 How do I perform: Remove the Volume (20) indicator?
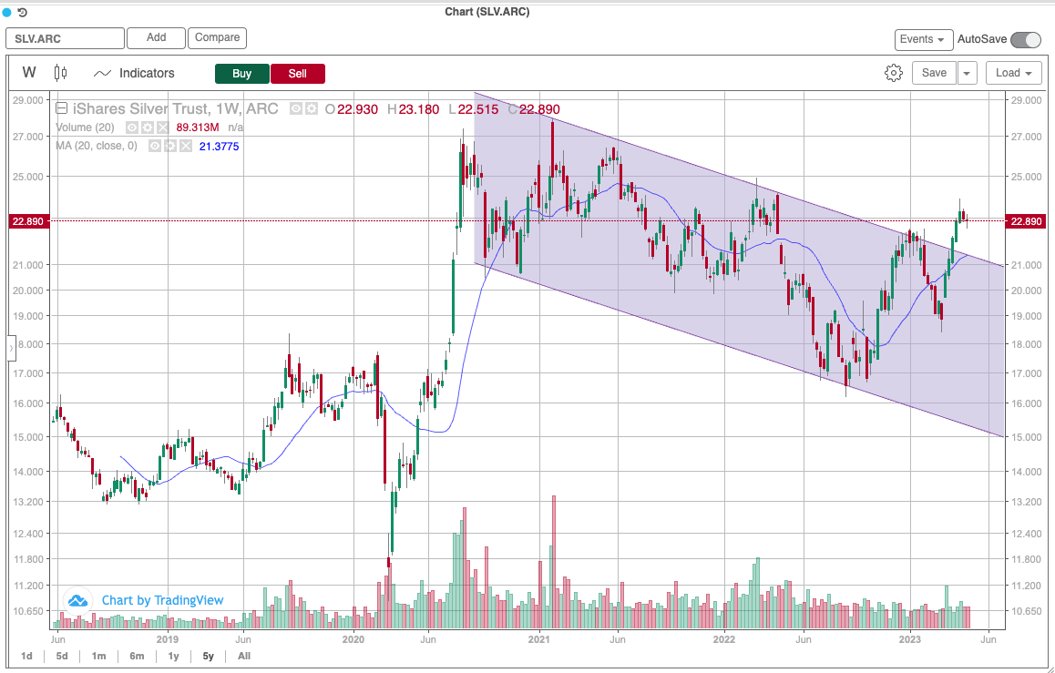coord(162,127)
